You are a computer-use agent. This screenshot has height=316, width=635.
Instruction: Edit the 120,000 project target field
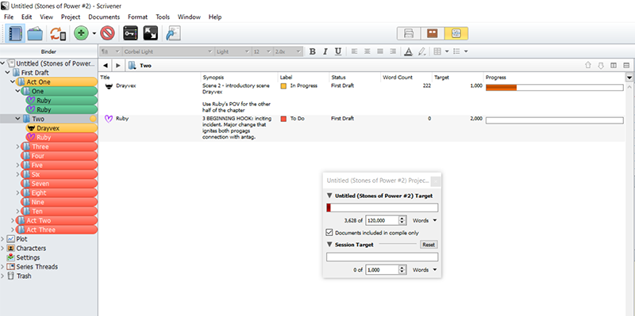382,220
